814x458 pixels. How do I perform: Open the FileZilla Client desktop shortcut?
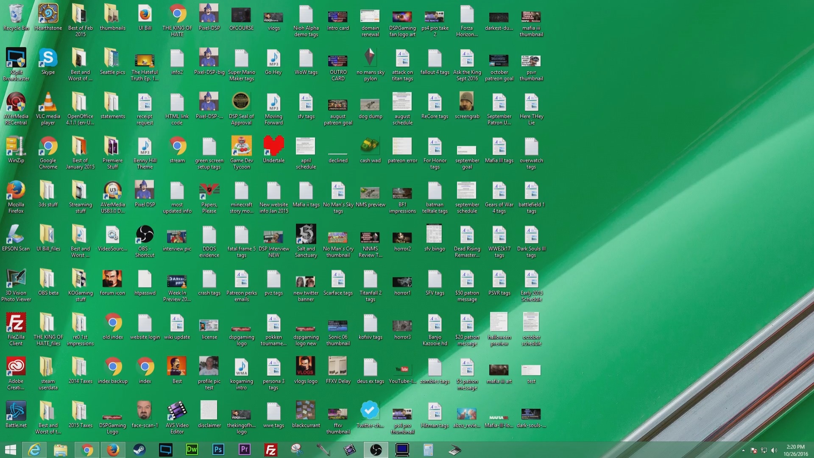16,329
